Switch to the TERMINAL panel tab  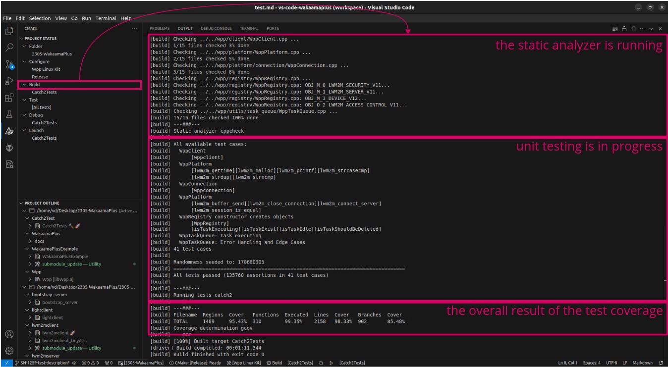(249, 29)
